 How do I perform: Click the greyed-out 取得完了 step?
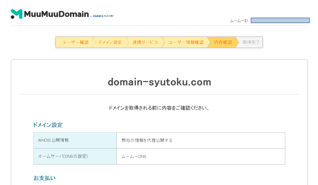click(251, 42)
